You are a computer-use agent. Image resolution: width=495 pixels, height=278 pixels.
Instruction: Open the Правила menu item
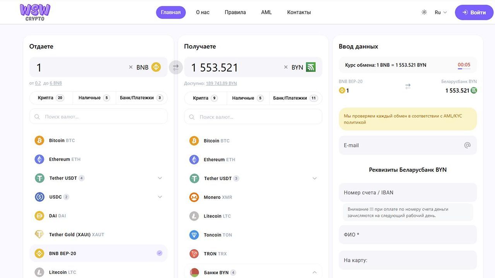tap(235, 12)
